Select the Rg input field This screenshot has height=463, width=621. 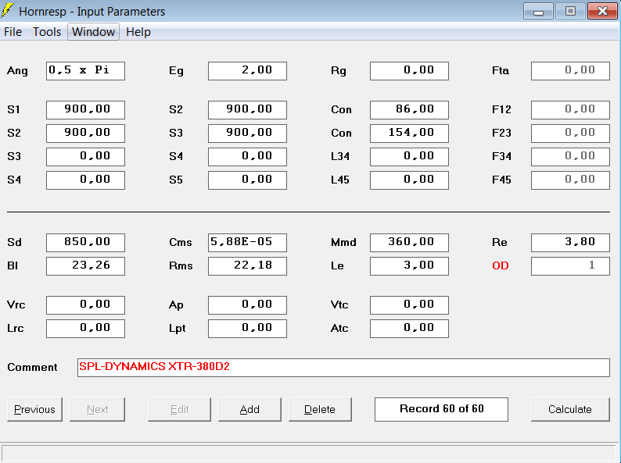(x=410, y=71)
